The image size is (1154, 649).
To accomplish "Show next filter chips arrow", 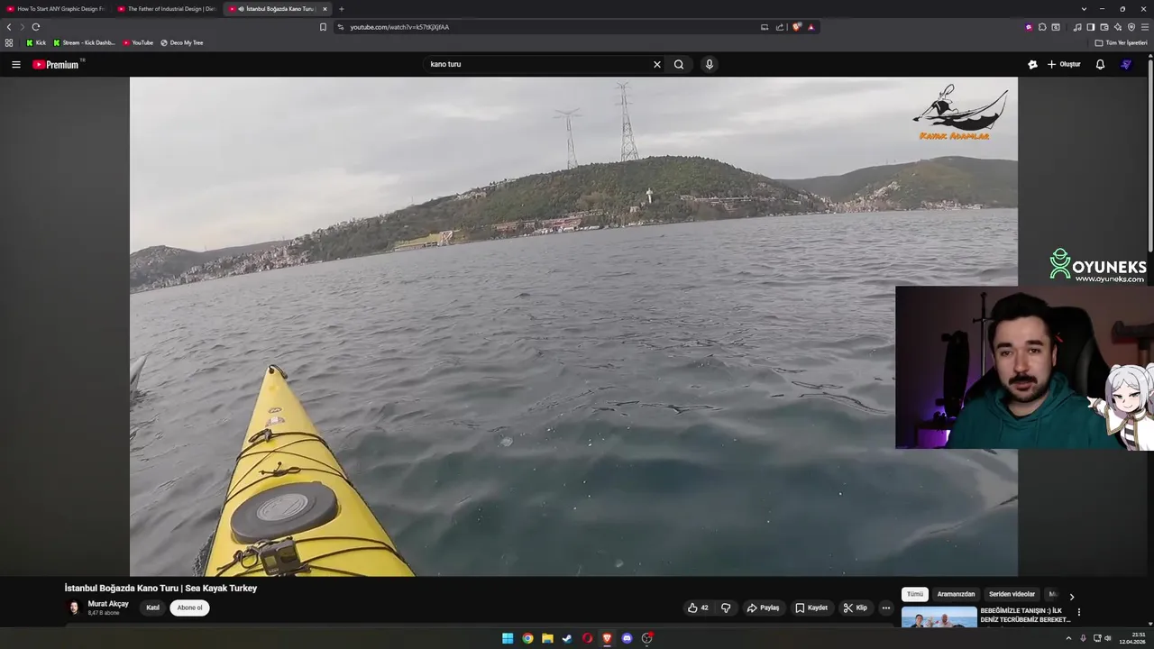I will 1071,597.
